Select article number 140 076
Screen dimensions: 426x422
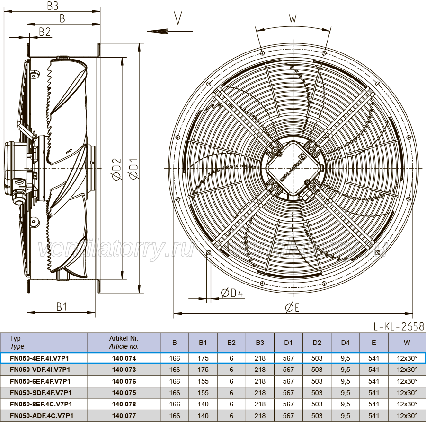tap(124, 381)
